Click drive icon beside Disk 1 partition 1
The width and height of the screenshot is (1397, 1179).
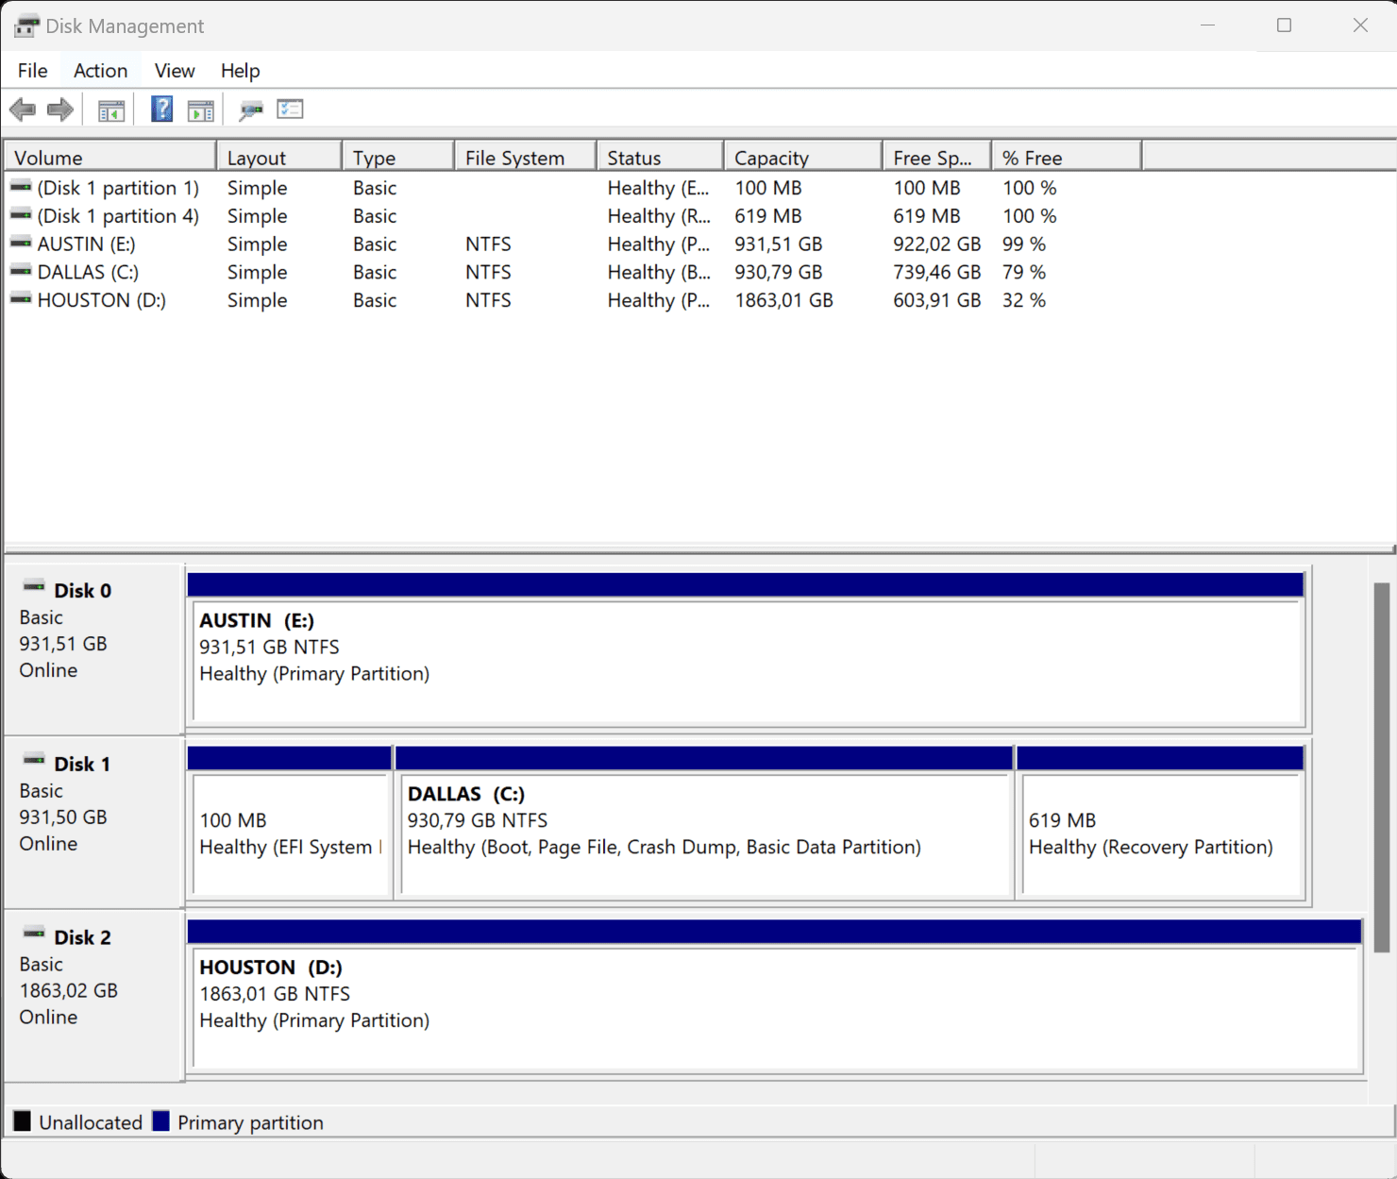(21, 187)
